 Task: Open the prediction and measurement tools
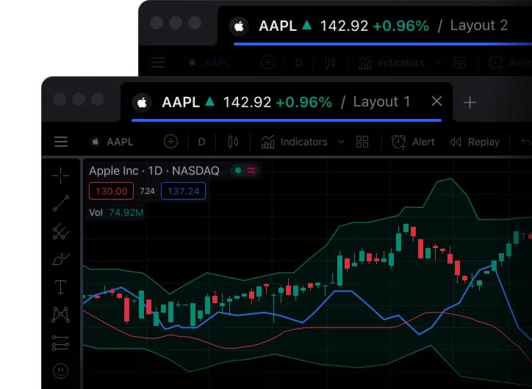pyautogui.click(x=60, y=343)
